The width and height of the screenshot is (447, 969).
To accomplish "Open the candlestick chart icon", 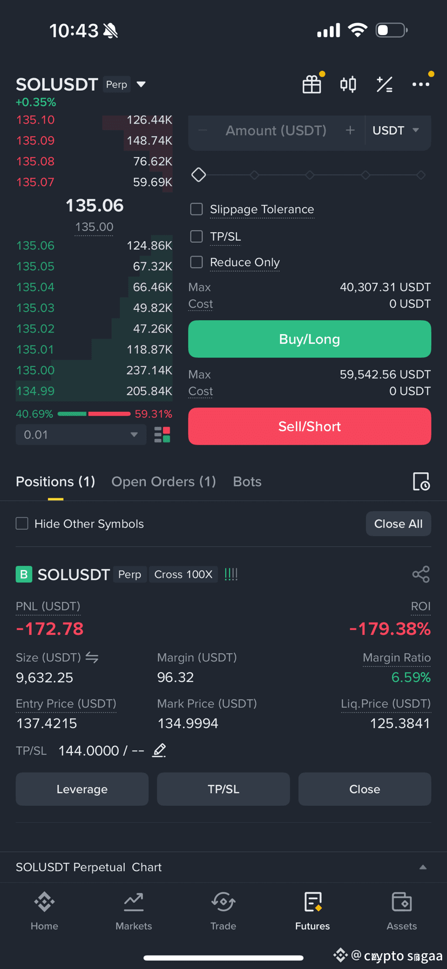I will 348,84.
